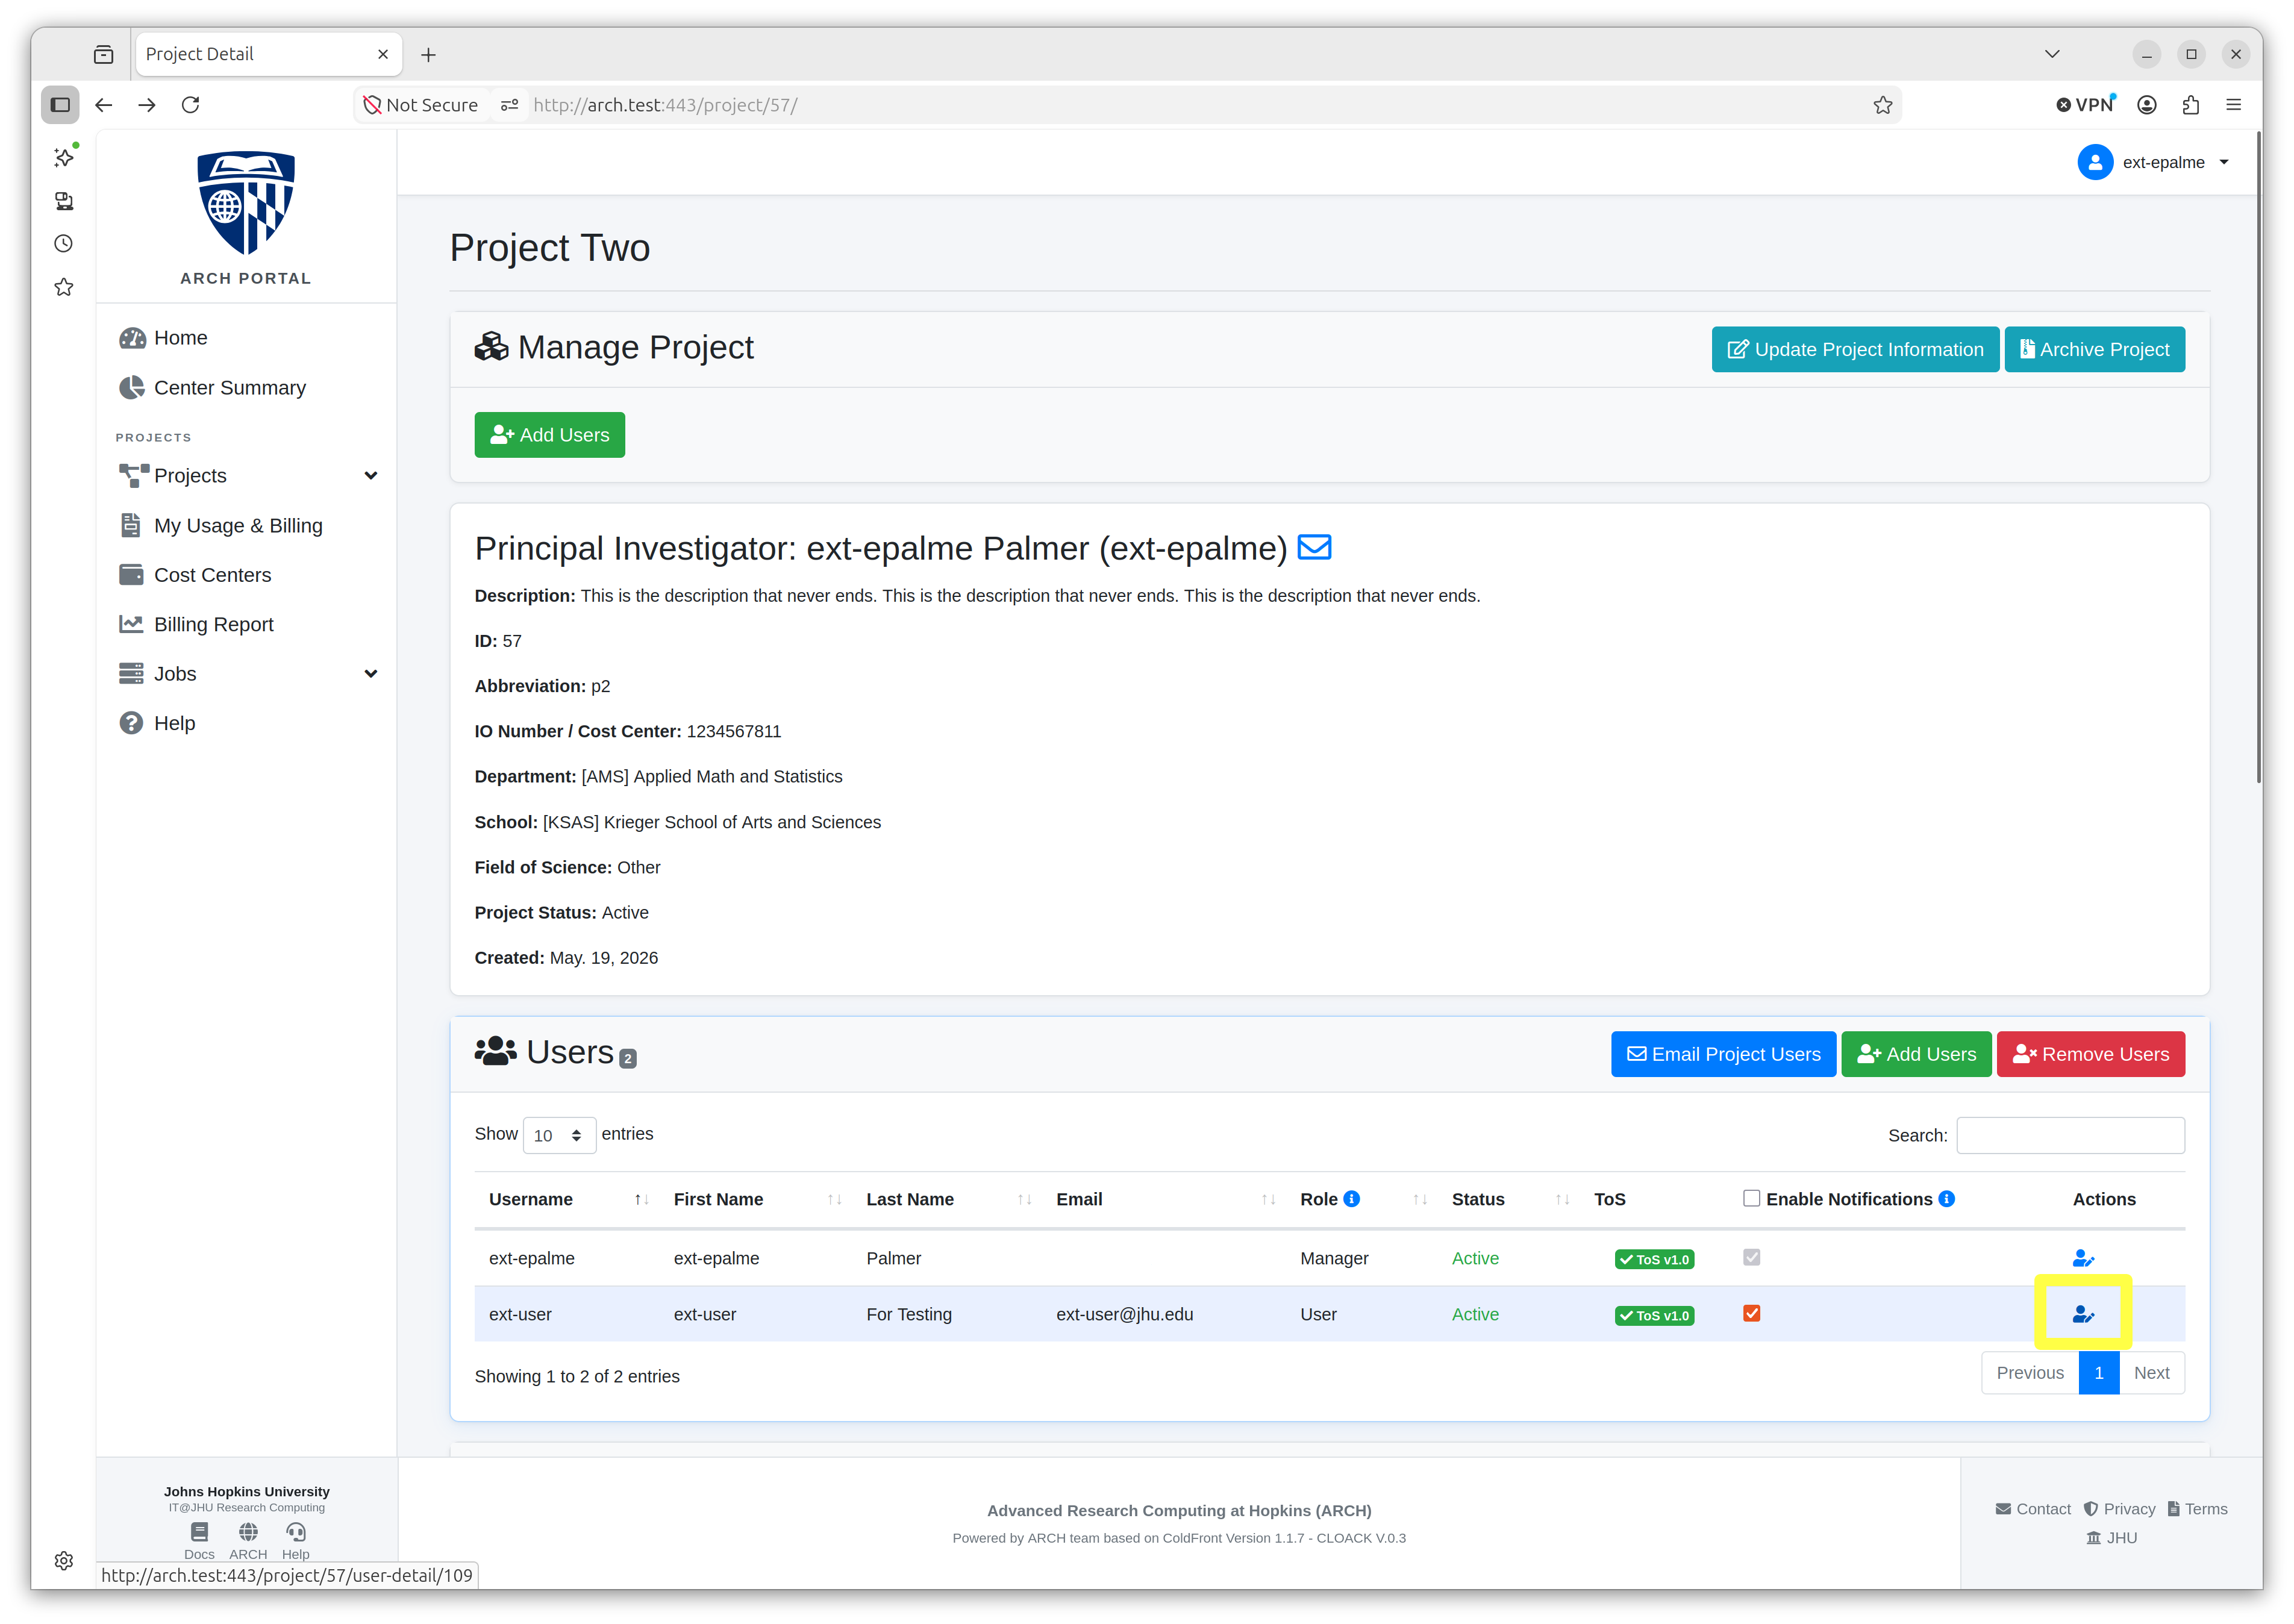Click the red Remove Users button

pos(2090,1054)
